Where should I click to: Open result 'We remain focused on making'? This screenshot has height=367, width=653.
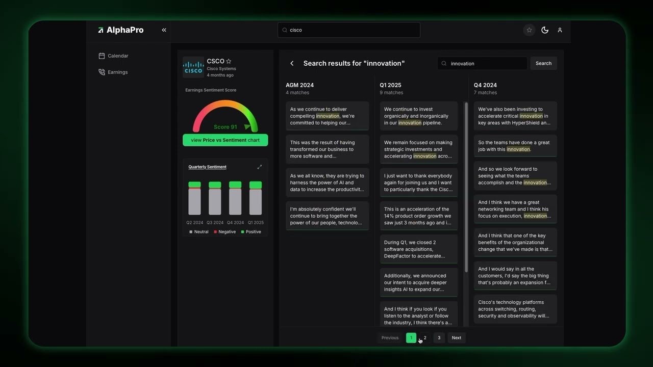[418, 149]
